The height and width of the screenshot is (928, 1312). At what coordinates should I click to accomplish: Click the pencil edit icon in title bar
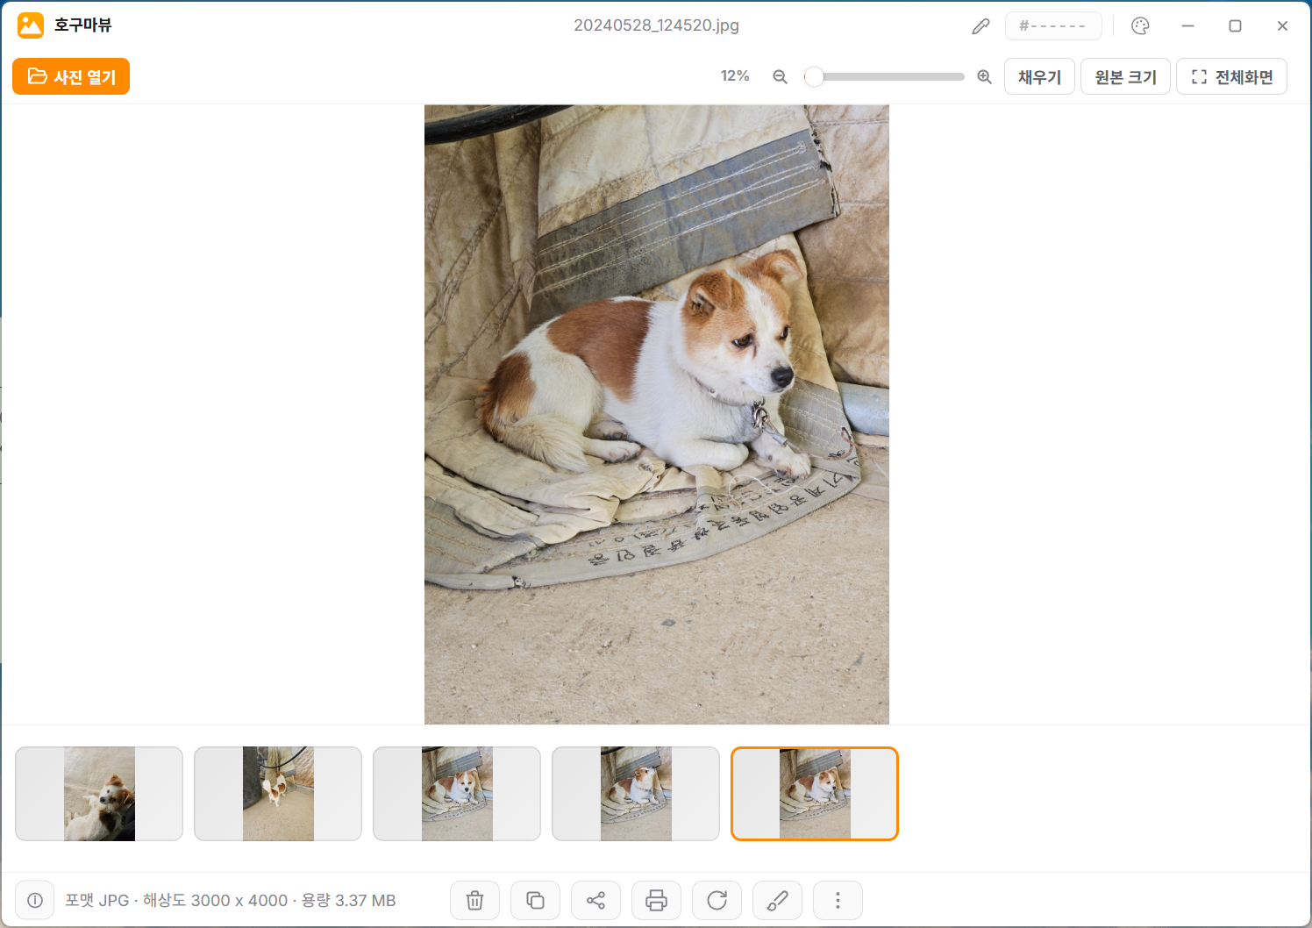pyautogui.click(x=980, y=26)
